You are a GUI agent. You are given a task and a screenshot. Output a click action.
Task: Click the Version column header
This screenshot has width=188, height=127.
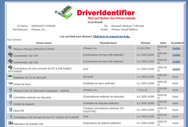click(145, 43)
